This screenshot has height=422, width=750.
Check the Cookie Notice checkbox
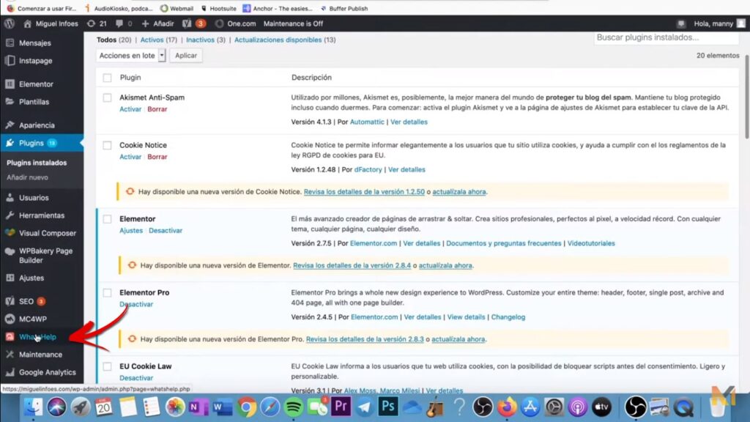point(107,146)
